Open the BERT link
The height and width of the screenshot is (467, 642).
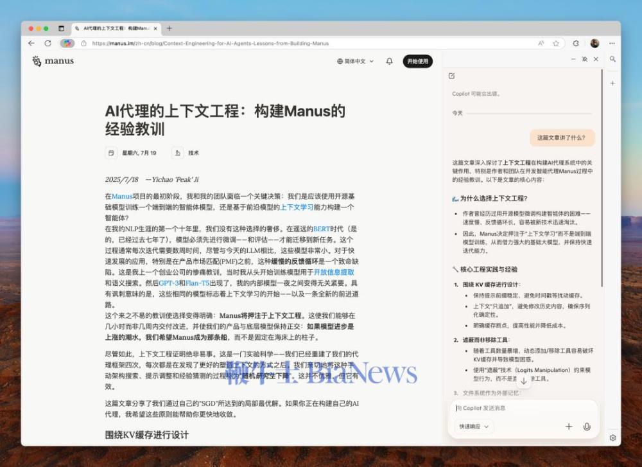(x=322, y=229)
